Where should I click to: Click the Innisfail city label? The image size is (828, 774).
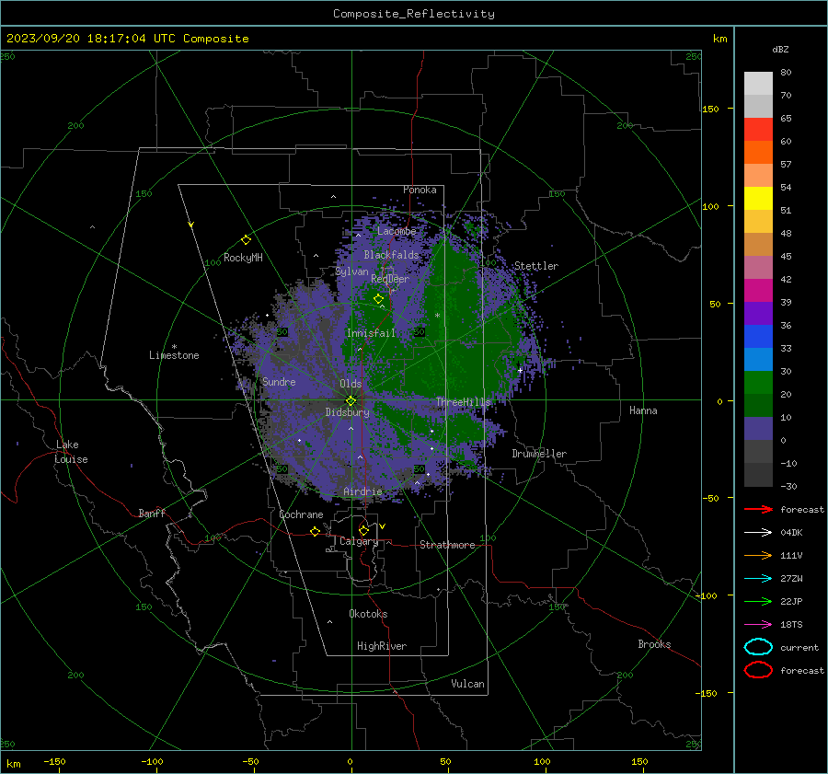click(371, 333)
